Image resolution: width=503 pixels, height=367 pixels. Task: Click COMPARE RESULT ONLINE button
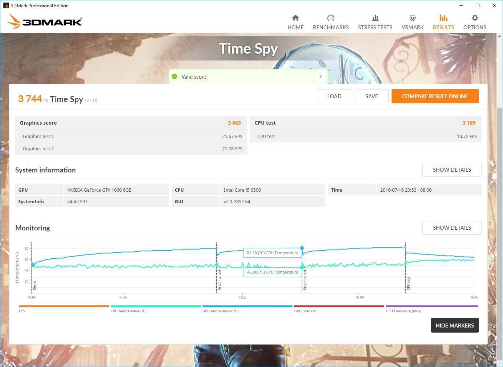(435, 96)
